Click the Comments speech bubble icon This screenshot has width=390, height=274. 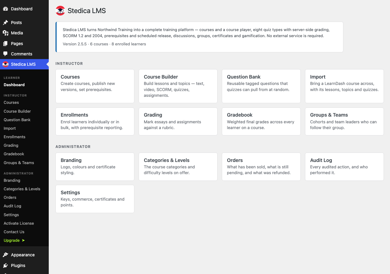tap(5, 54)
